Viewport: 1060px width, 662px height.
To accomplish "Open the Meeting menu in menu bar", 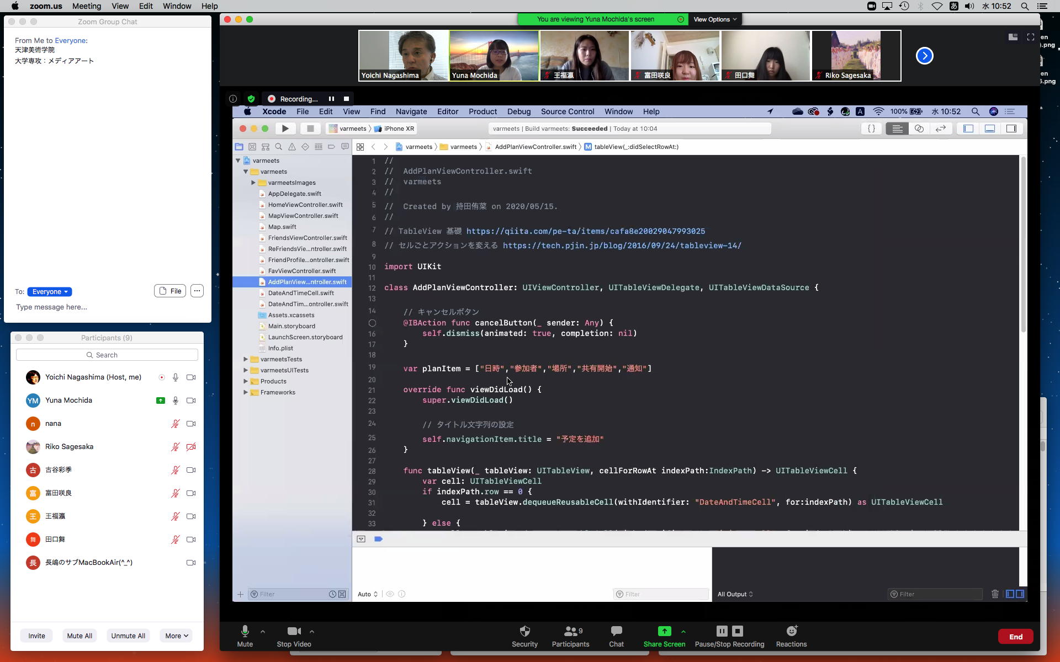I will tap(87, 6).
